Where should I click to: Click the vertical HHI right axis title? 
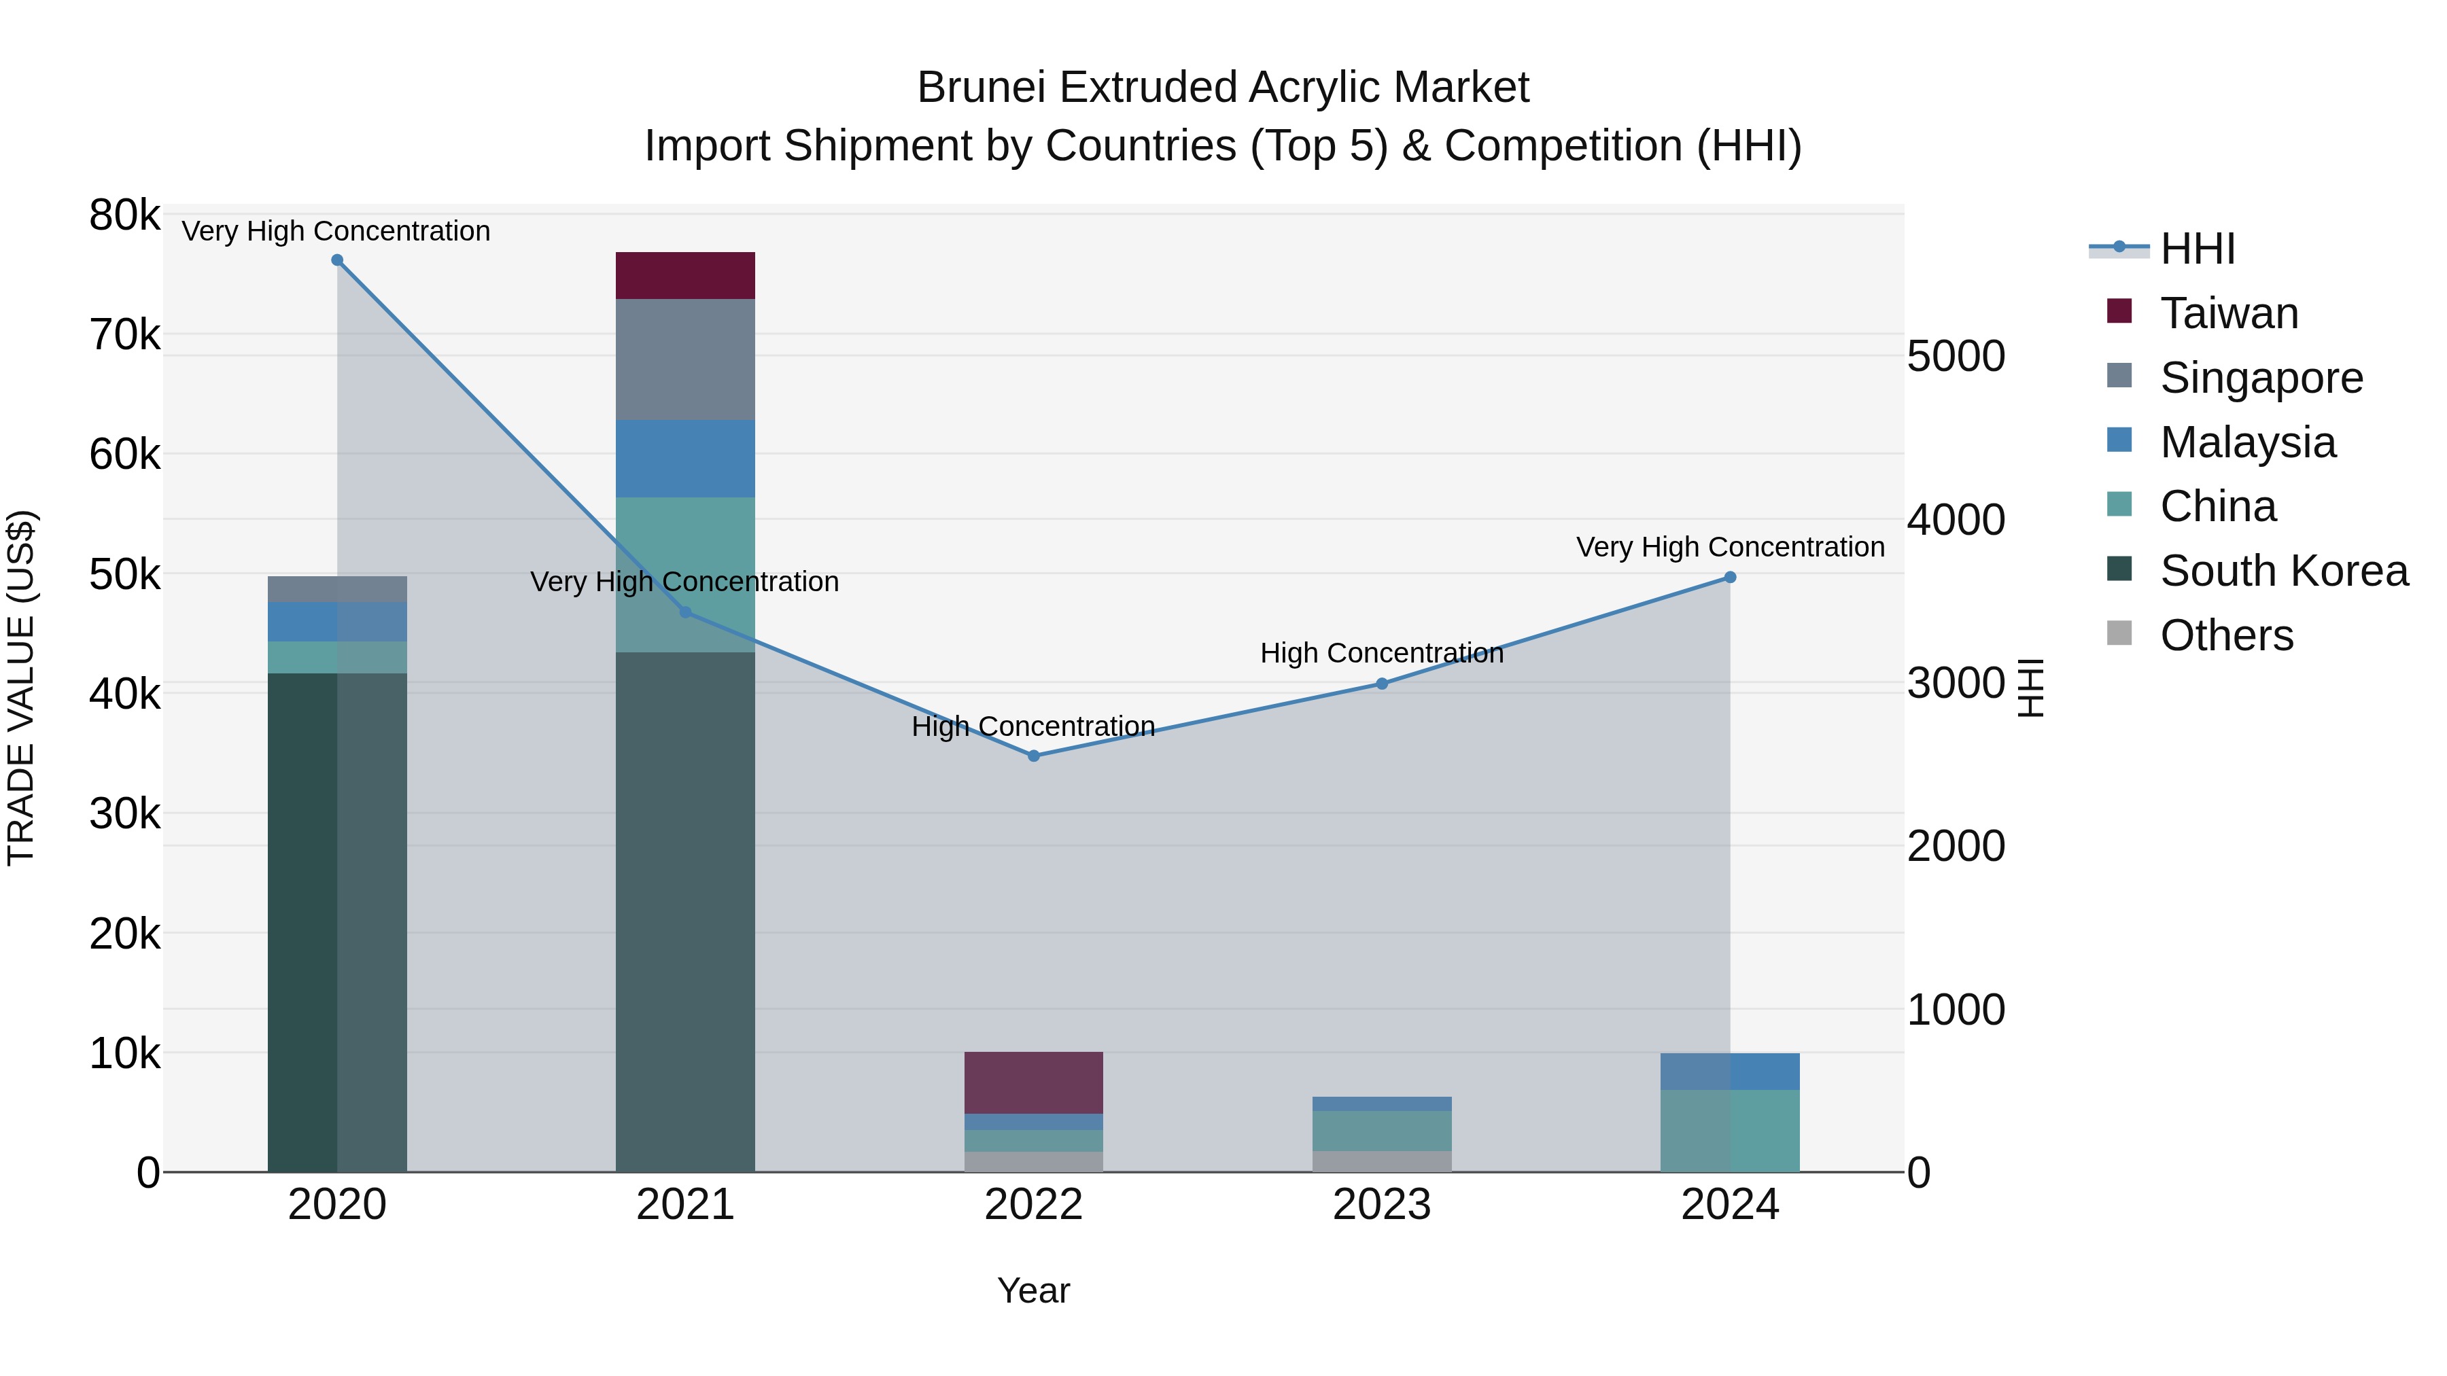2030,688
